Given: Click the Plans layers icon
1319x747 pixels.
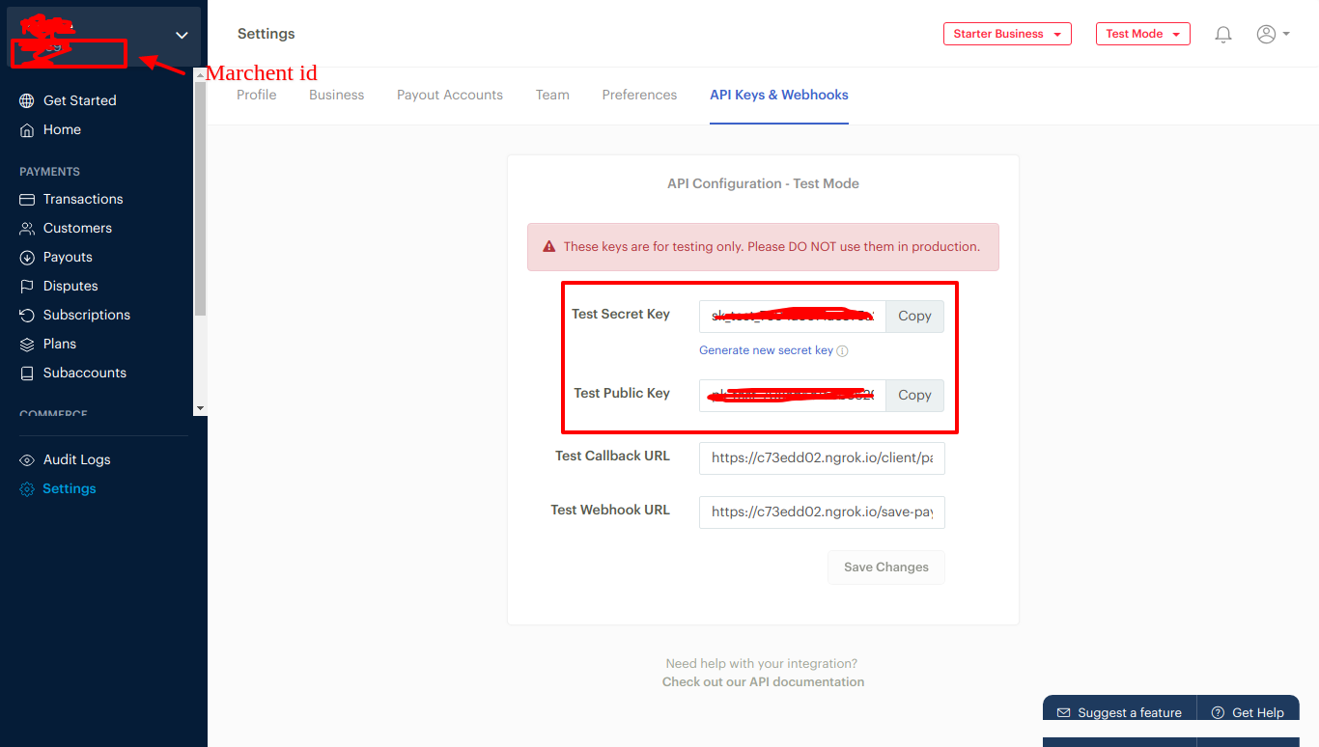Looking at the screenshot, I should coord(27,344).
